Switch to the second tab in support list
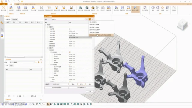Screen dimensions: 192x108 pyautogui.click(x=15, y=19)
